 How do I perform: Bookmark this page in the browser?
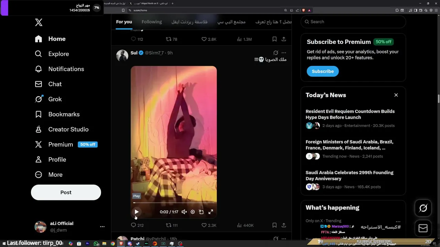point(123,10)
